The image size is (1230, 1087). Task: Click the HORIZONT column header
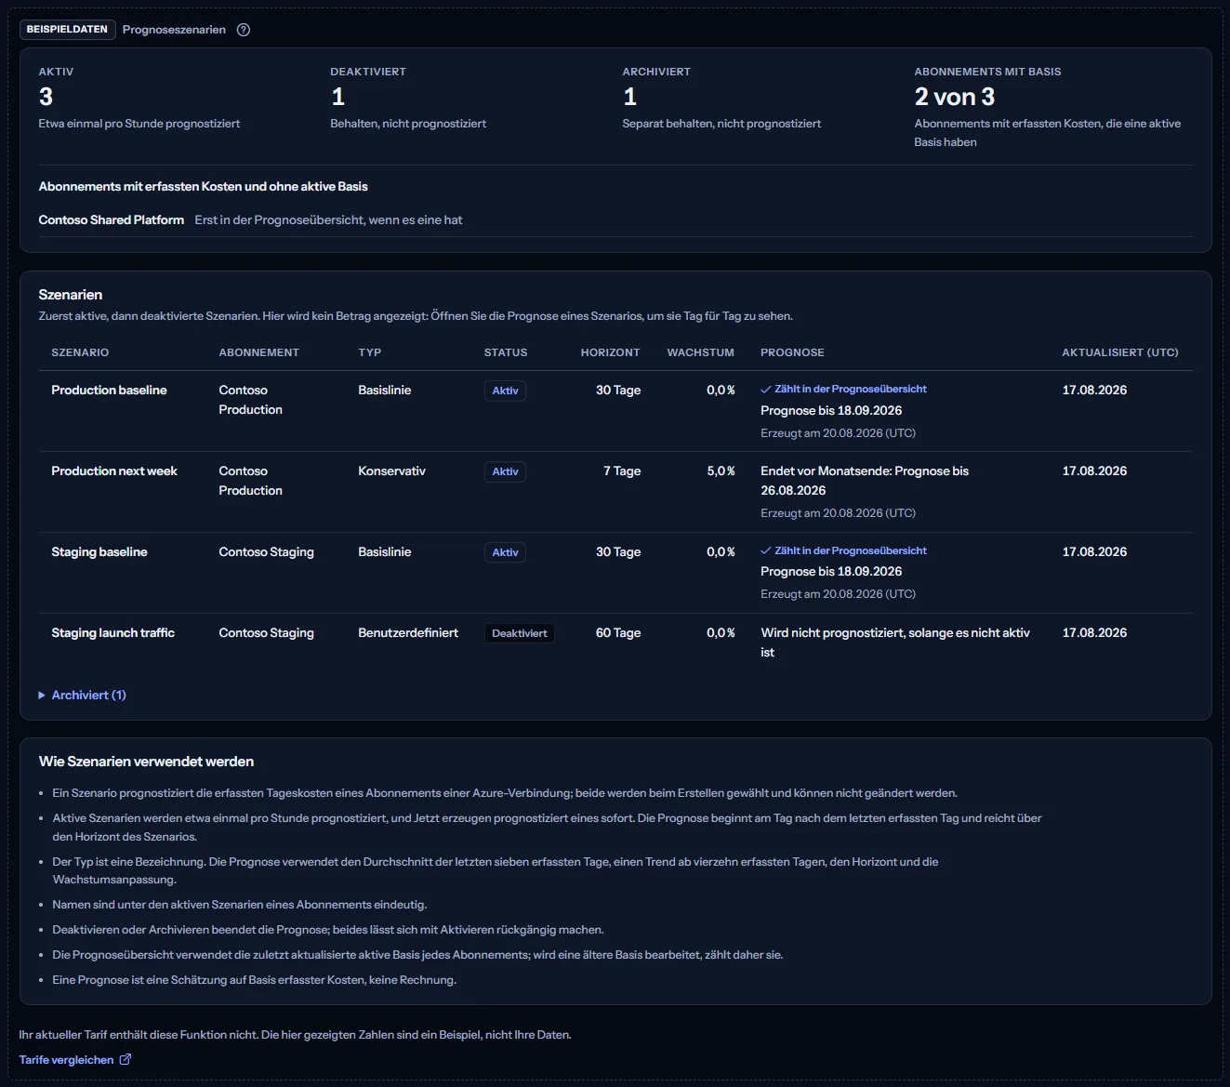click(x=611, y=352)
